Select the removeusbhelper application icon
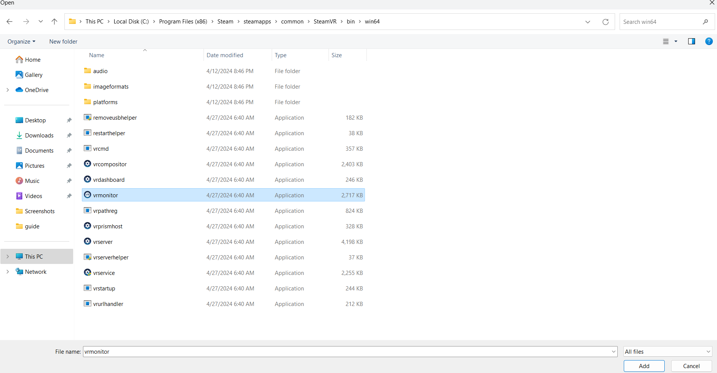Viewport: 717px width, 373px height. coord(88,117)
